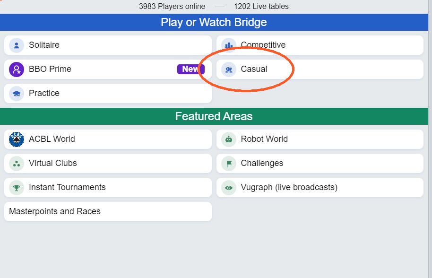
Task: Click the Robot World robot icon
Action: [x=229, y=139]
